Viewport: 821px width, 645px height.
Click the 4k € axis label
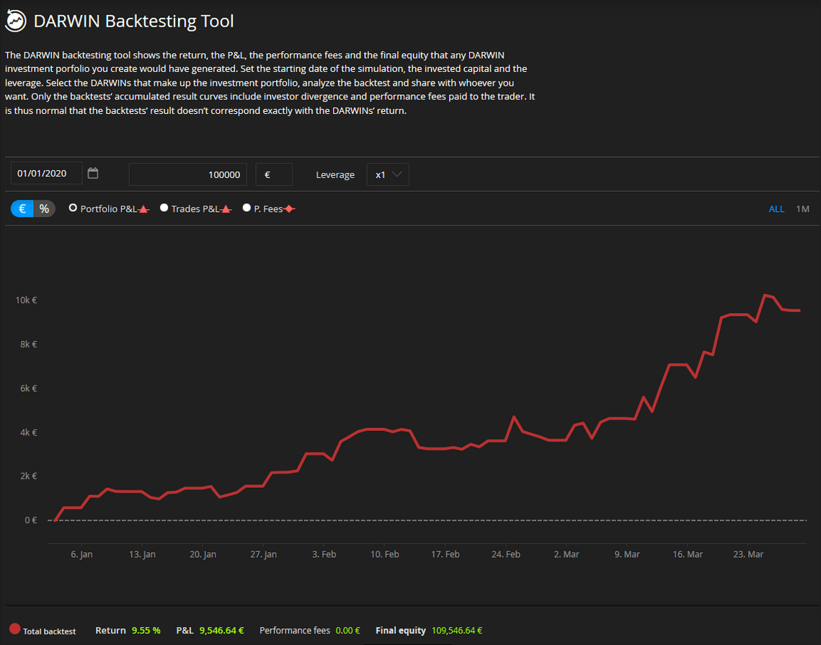point(27,432)
